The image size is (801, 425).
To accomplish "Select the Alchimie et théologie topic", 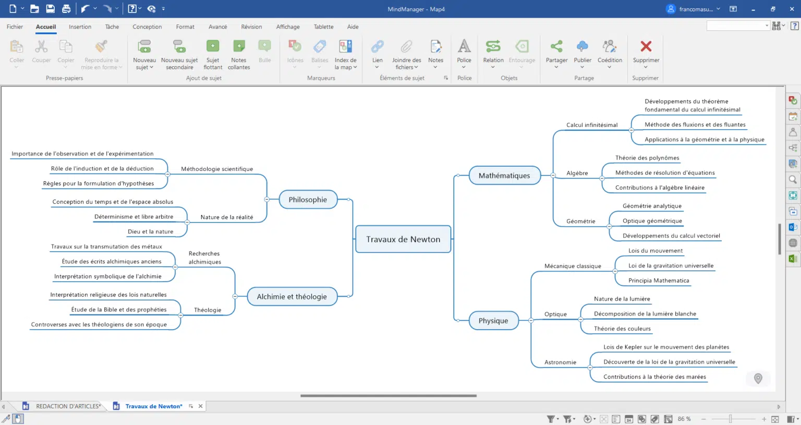I will (292, 297).
